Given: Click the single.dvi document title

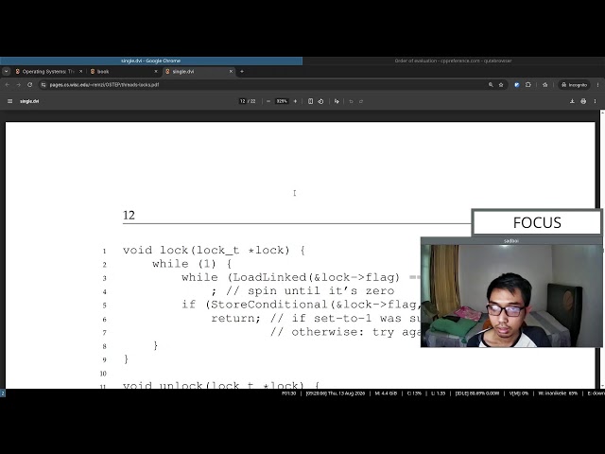Looking at the screenshot, I should coord(29,101).
